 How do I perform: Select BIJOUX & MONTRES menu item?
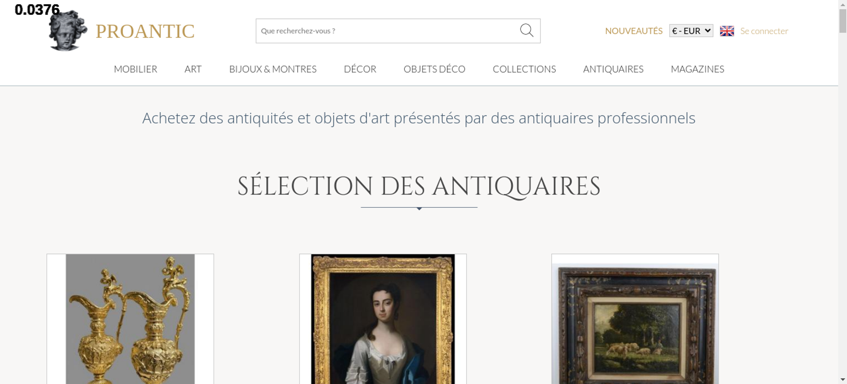273,69
